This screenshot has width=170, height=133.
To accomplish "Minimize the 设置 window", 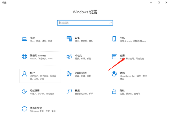I will click(151, 3).
